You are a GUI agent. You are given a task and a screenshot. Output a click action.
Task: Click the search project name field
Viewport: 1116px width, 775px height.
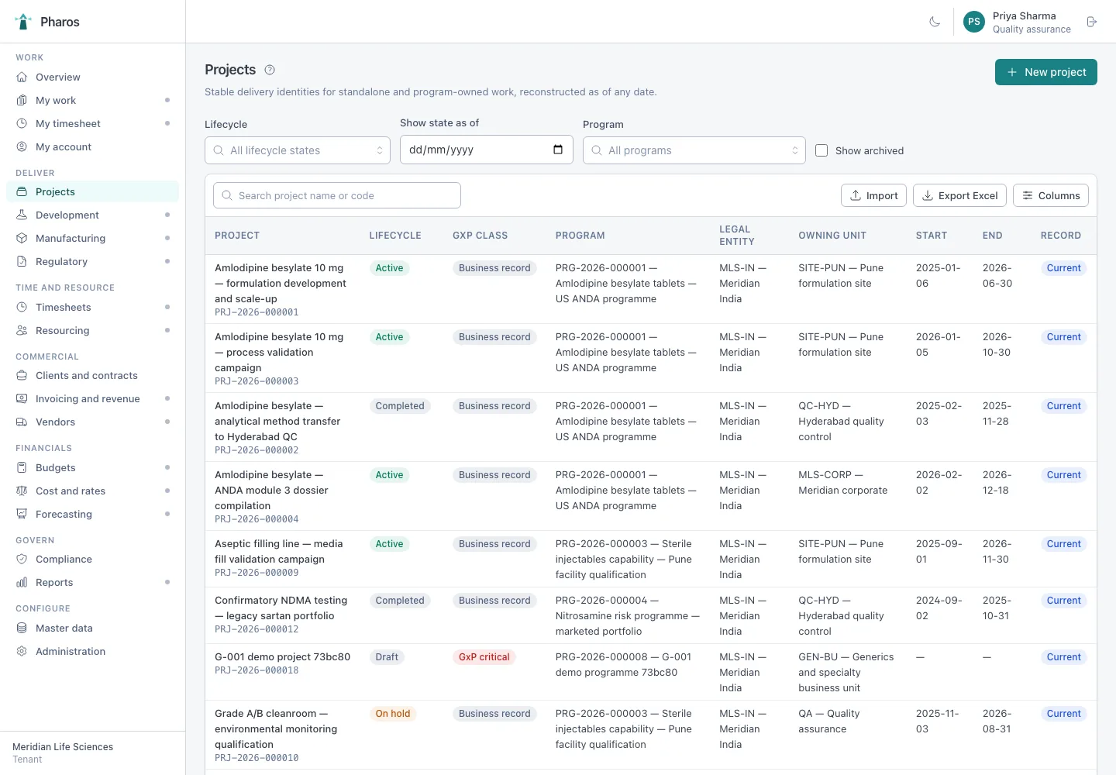pos(337,195)
